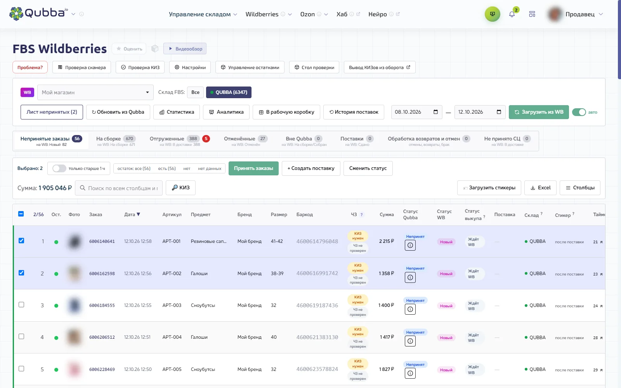
Task: Open the notifications bell
Action: point(512,14)
